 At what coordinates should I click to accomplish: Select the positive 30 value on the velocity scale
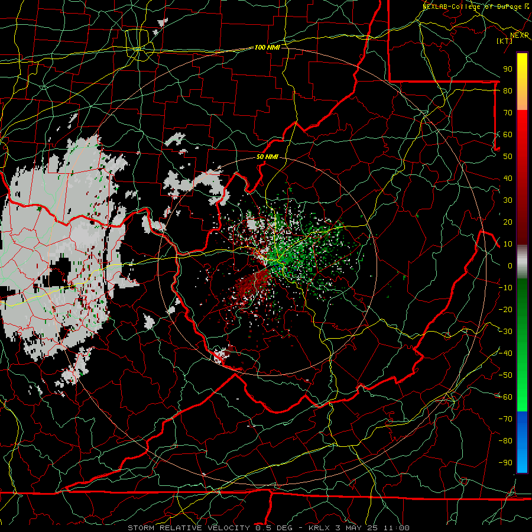(x=508, y=200)
